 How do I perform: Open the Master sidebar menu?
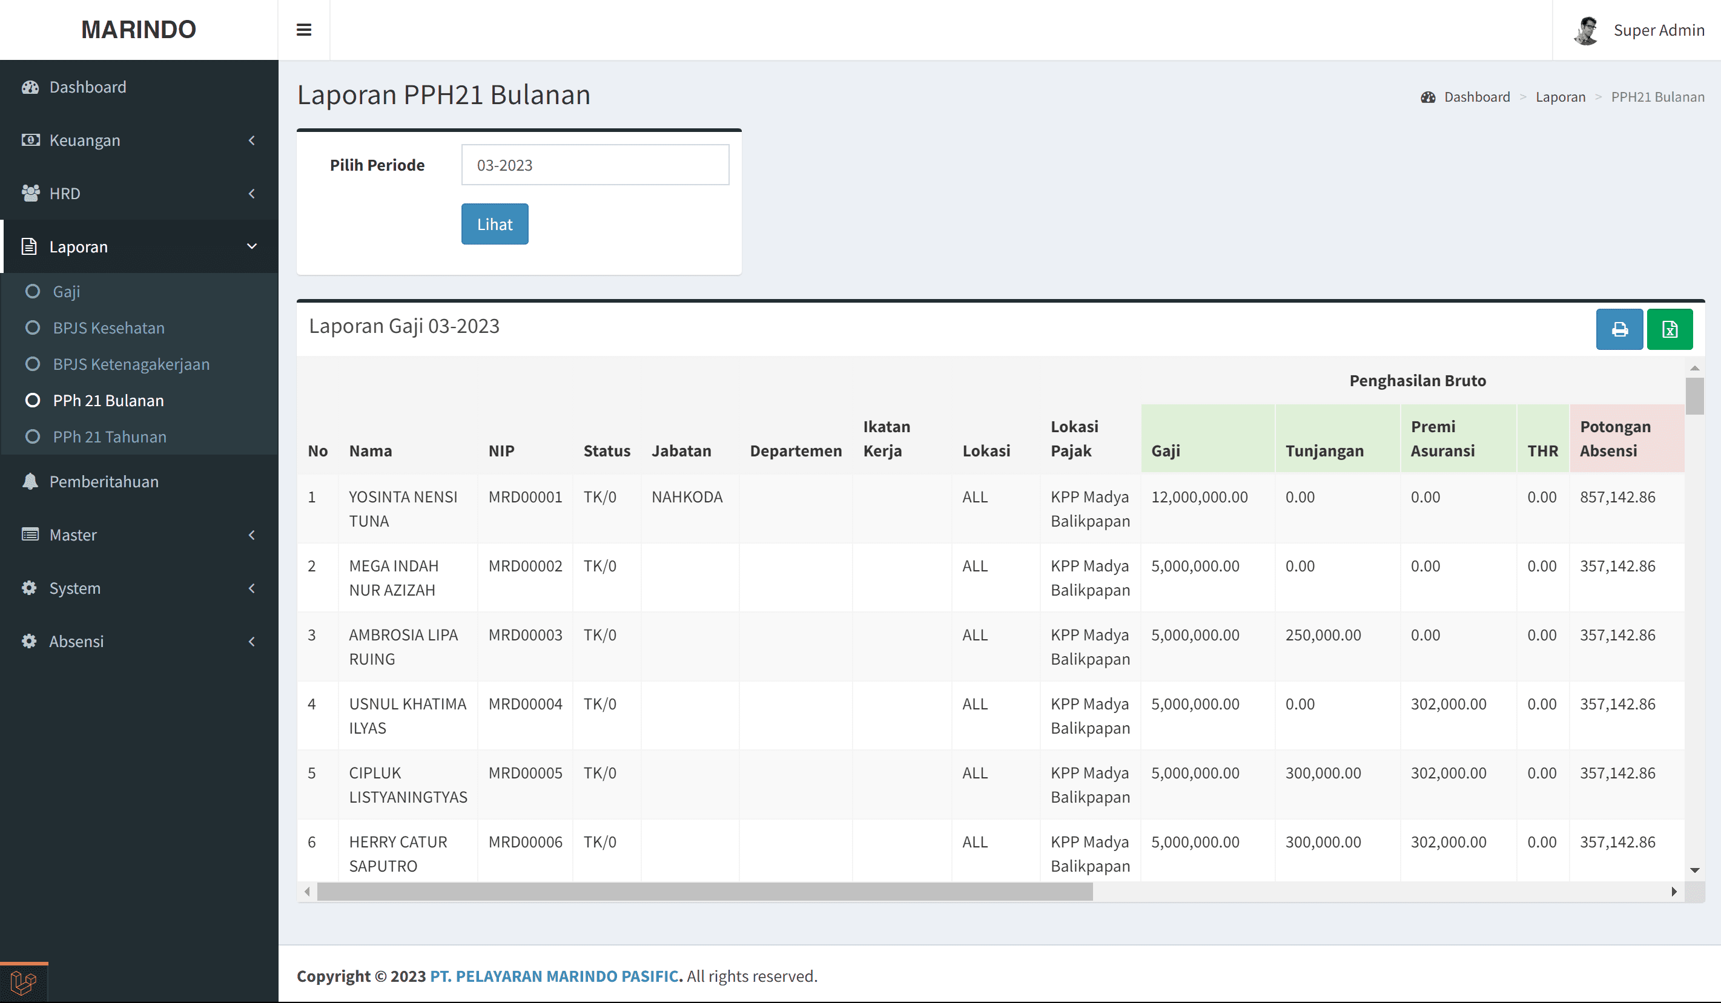pos(73,534)
